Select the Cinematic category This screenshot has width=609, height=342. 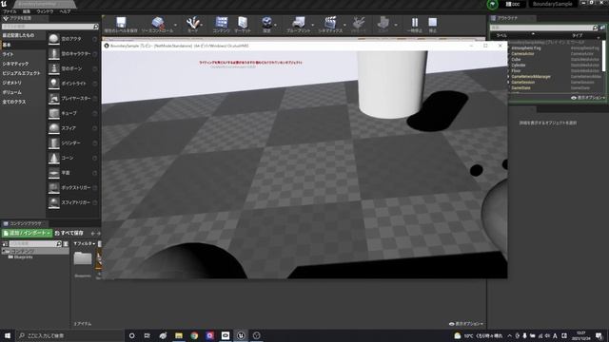click(15, 64)
